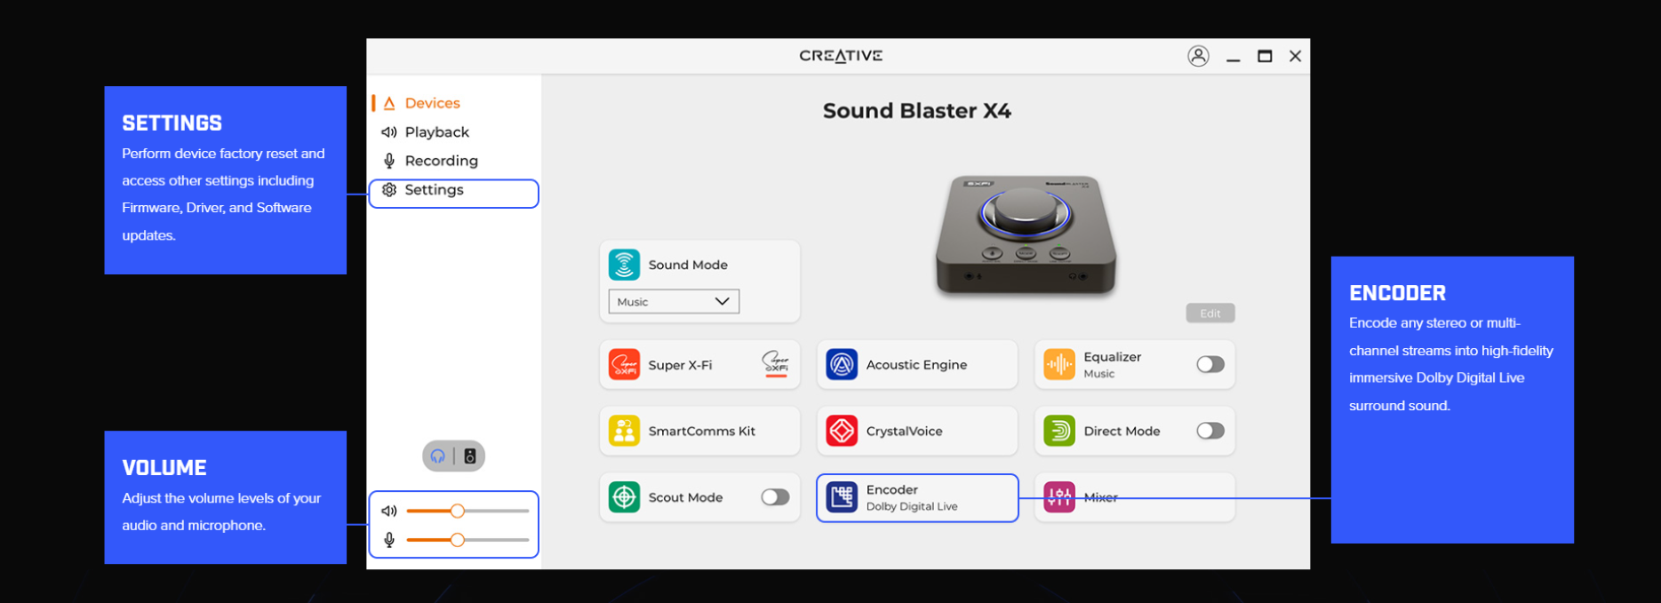Enable the Equalizer toggle

(1210, 365)
